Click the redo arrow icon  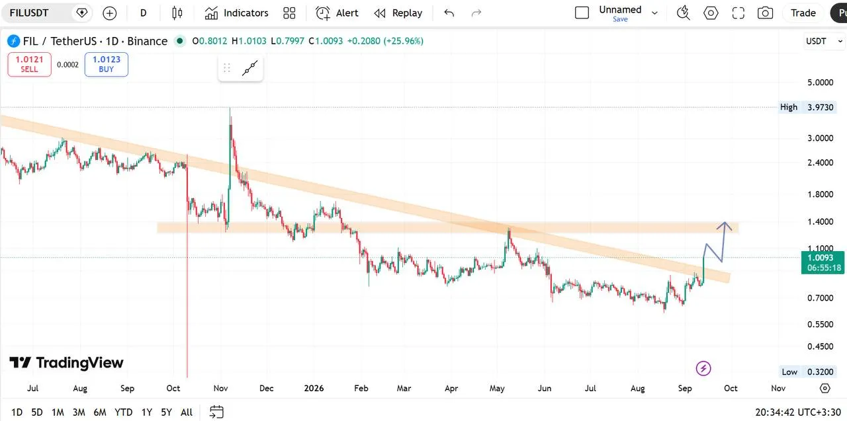click(476, 13)
